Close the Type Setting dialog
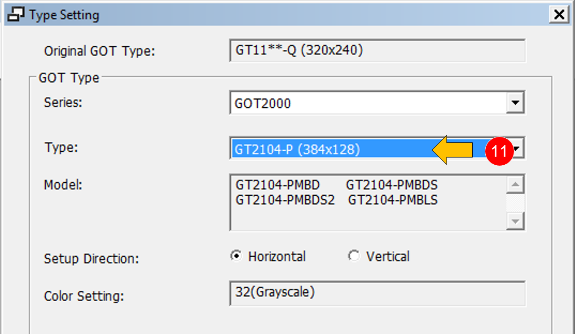Viewport: 575px width, 334px height. tap(559, 14)
